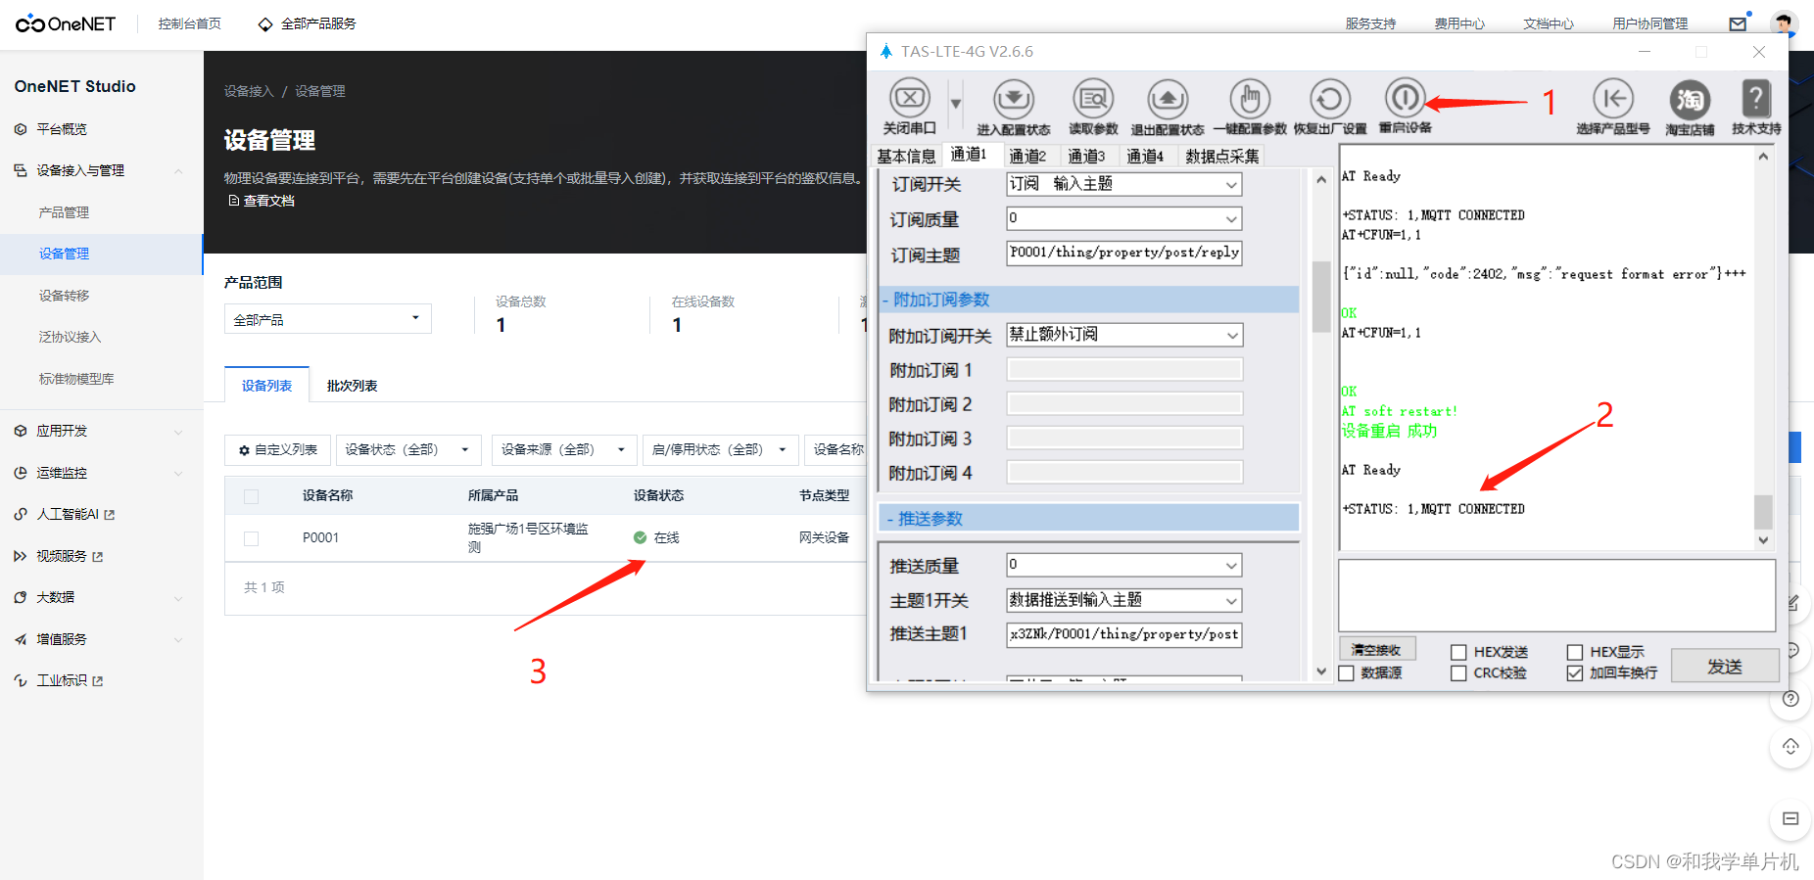Open the 淘宝店铺 shop icon
The width and height of the screenshot is (1814, 880).
pyautogui.click(x=1690, y=99)
